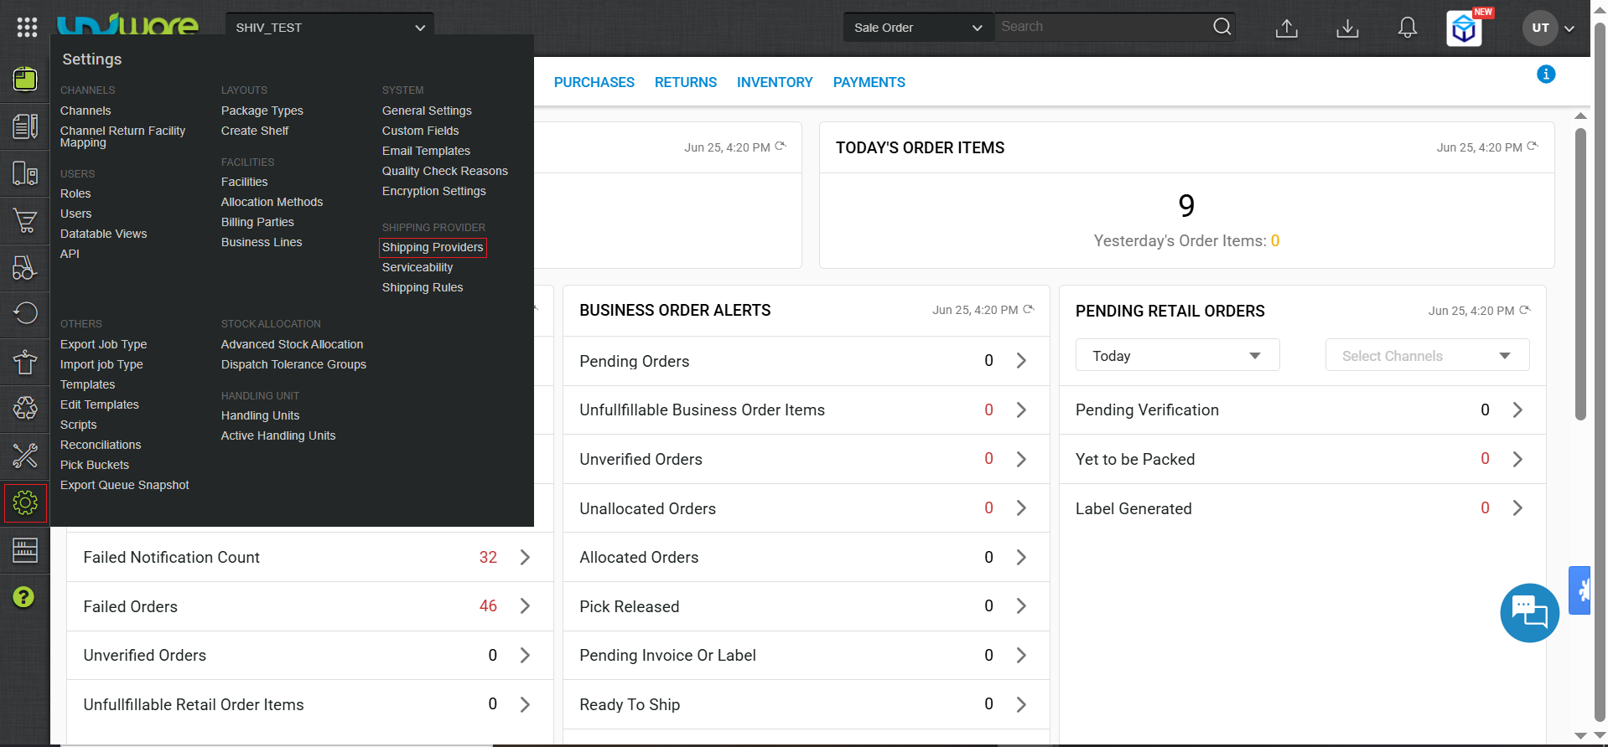The image size is (1608, 747).
Task: Open Quality Check Reasons link
Action: pyautogui.click(x=445, y=171)
